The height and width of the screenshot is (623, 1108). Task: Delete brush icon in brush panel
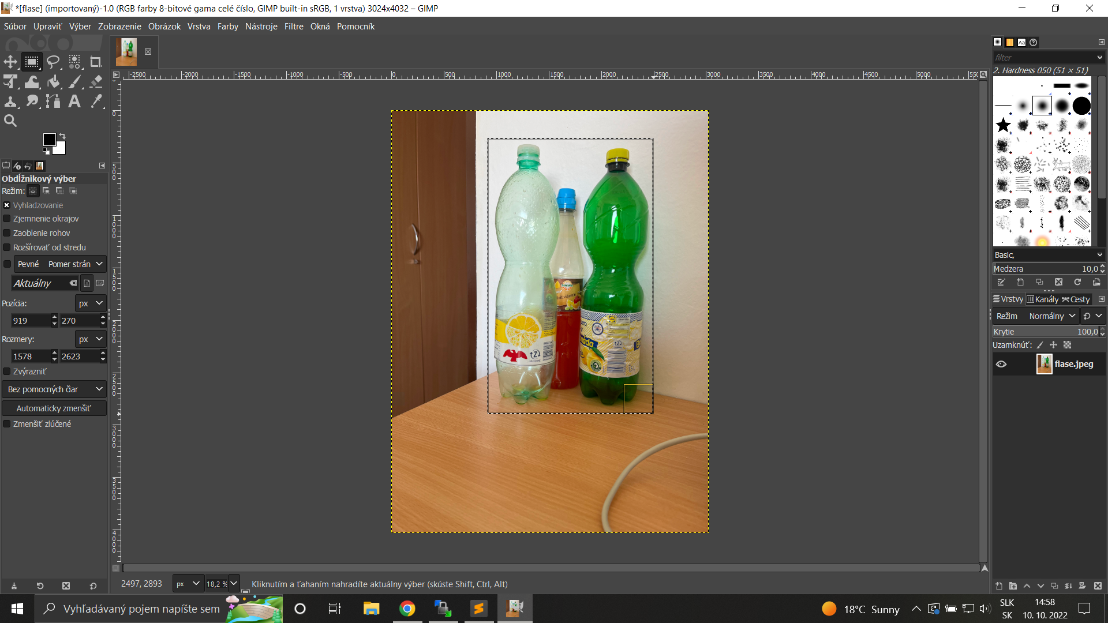(1058, 282)
